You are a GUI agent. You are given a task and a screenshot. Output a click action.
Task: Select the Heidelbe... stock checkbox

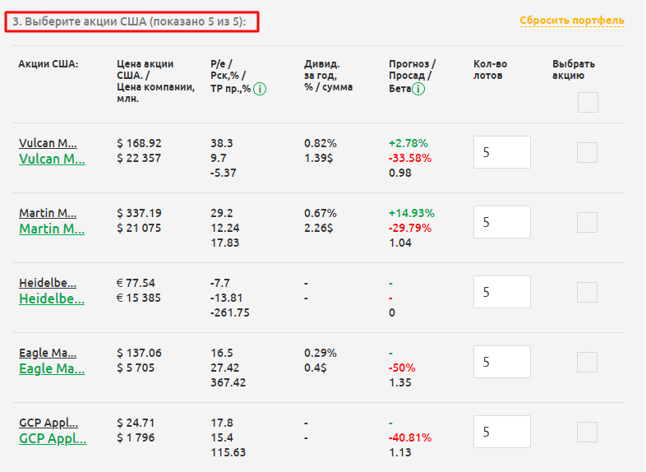point(588,292)
